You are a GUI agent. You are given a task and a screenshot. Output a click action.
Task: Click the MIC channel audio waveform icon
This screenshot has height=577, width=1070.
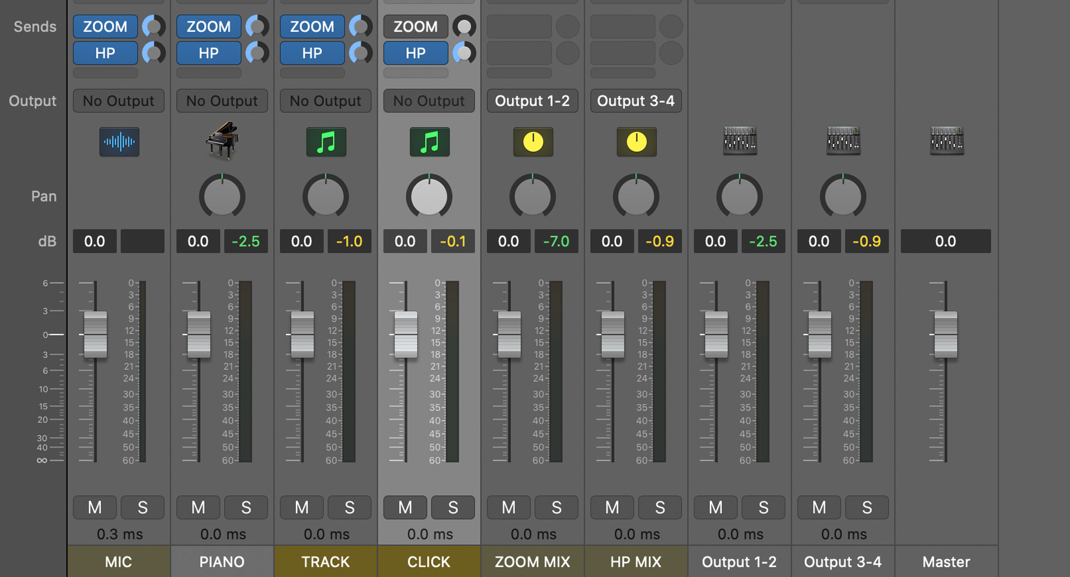(119, 141)
